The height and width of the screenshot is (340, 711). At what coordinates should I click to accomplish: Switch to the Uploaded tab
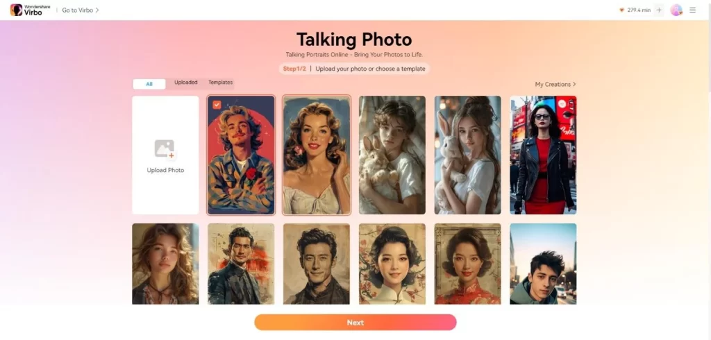186,83
